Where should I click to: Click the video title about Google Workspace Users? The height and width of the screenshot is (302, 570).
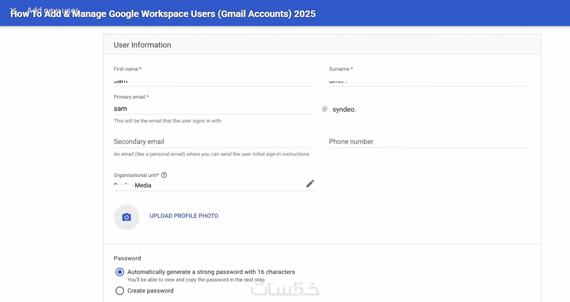click(163, 14)
